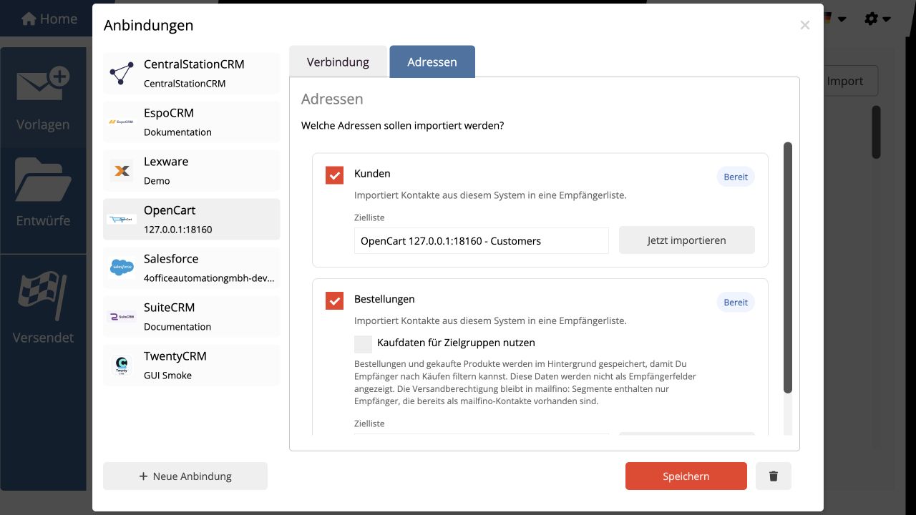Click the Kunden Zielliste input field

coord(482,241)
